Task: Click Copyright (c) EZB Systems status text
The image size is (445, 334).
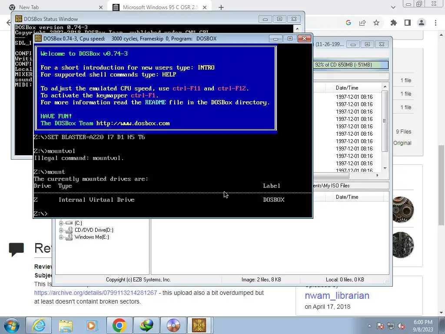Action: pos(138,280)
